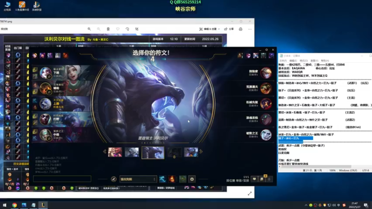Open the ward skin picker icon

182,179
